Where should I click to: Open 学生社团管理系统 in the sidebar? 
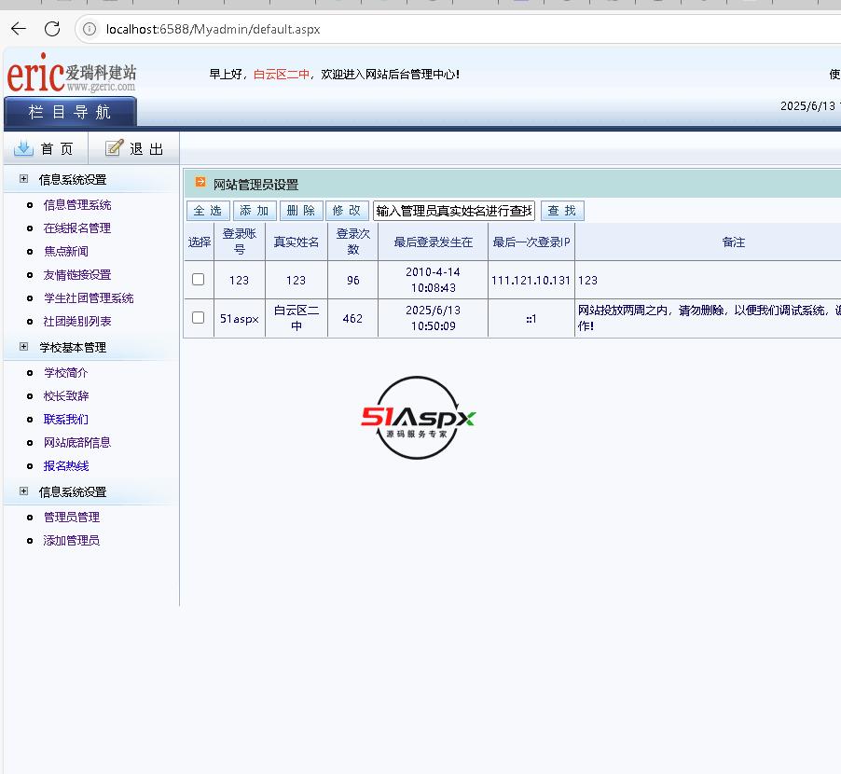(x=89, y=298)
